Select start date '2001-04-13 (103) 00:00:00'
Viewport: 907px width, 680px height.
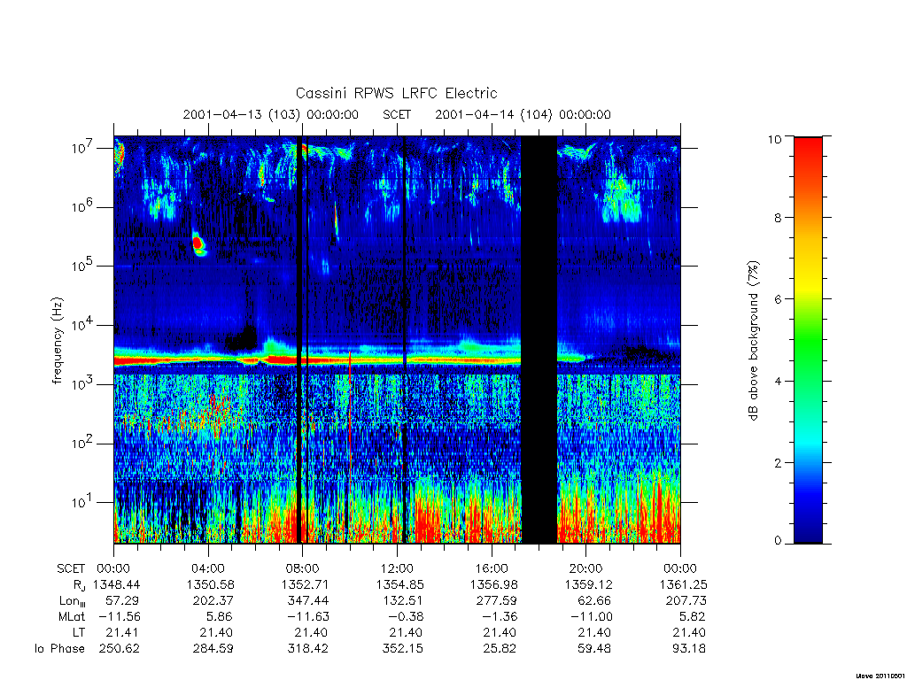pos(271,114)
